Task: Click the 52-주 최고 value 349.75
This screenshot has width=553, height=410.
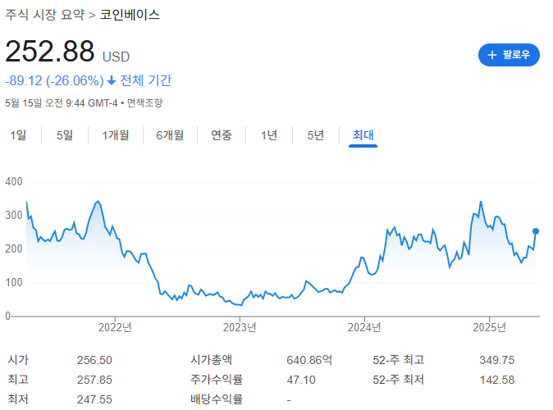Action: tap(497, 360)
